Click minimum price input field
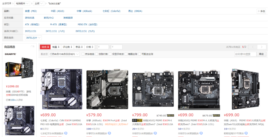 103,47
